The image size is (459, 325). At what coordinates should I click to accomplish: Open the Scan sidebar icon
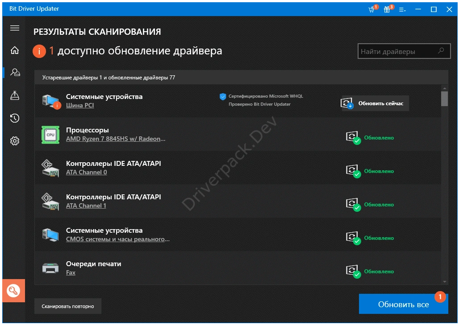15,72
